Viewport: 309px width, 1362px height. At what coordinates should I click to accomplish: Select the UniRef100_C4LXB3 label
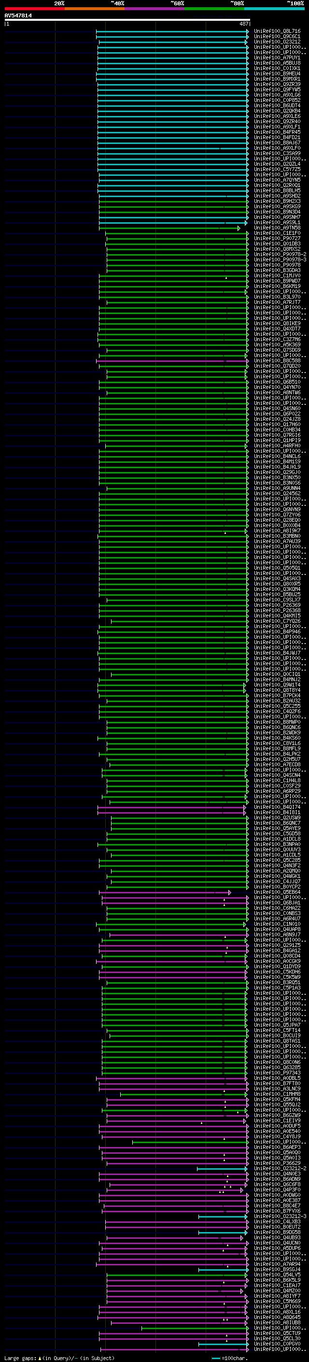(277, 1221)
